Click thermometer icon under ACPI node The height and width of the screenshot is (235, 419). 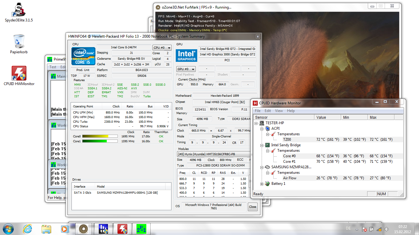point(273,134)
